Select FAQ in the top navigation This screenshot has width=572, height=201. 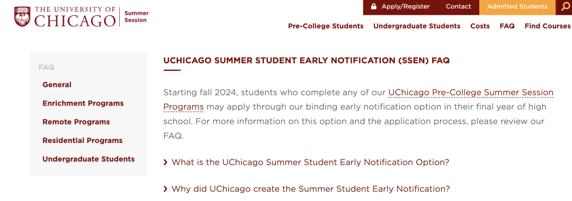pyautogui.click(x=507, y=26)
